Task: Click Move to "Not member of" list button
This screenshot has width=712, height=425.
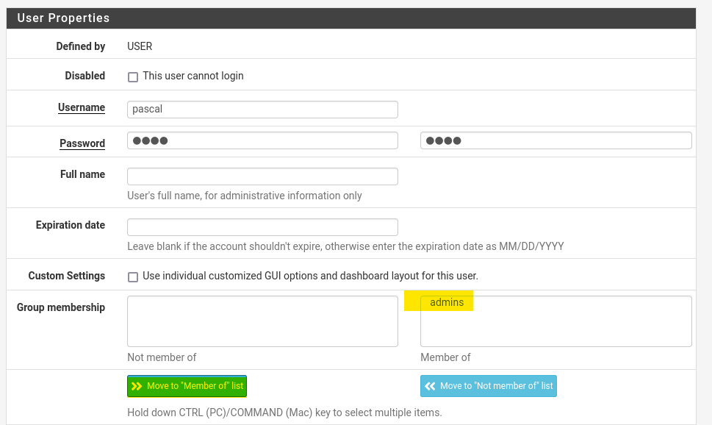Action: pos(489,386)
